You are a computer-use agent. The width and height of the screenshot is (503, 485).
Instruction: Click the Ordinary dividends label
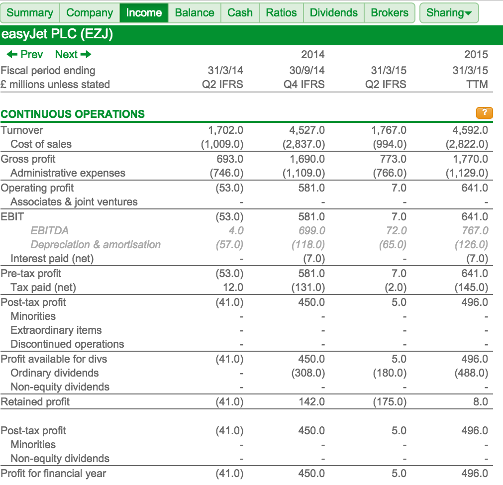pyautogui.click(x=55, y=373)
